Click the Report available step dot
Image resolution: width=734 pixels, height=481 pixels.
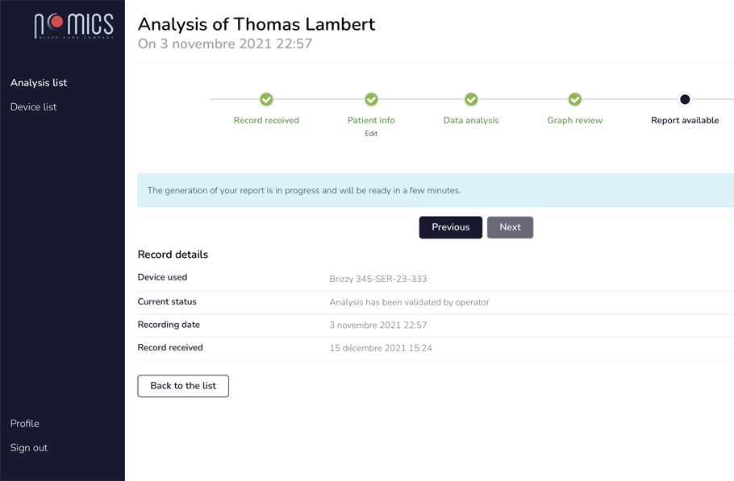[685, 99]
